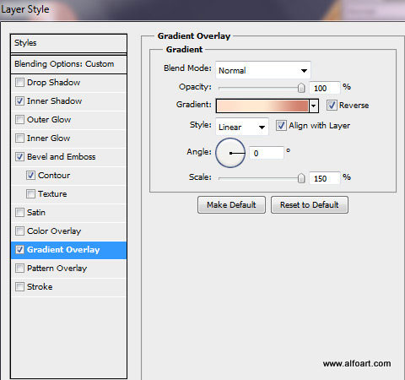Open the Pattern Overlay settings by its label
The image size is (405, 380).
point(57,269)
